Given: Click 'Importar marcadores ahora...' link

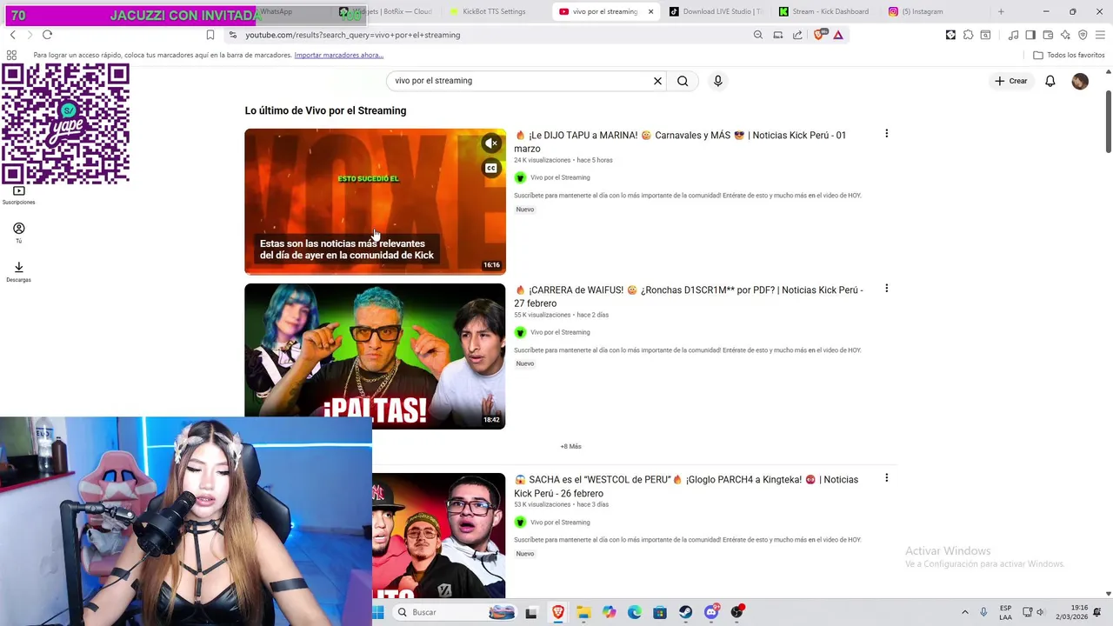Looking at the screenshot, I should (x=338, y=55).
